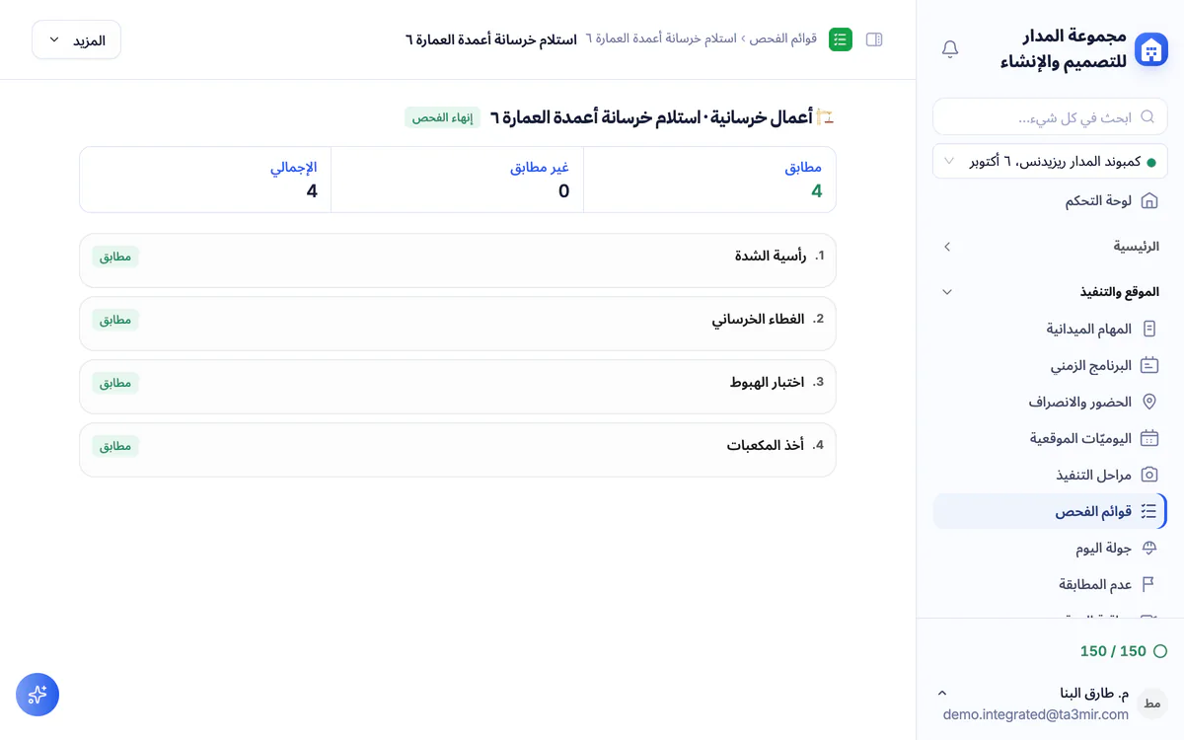The height and width of the screenshot is (740, 1184).
Task: Open عدم المطابقة menu item
Action: [1050, 584]
